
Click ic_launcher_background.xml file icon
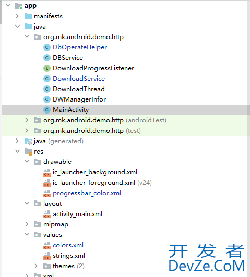coord(47,172)
